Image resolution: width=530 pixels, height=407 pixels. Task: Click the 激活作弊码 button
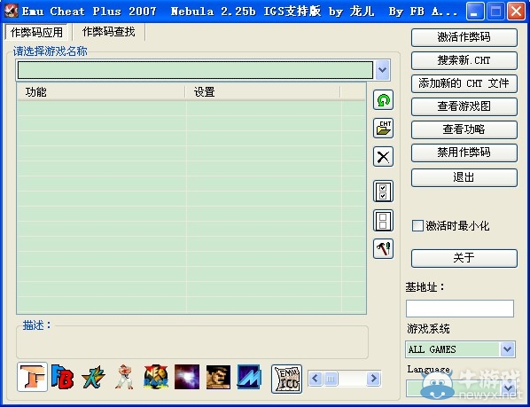(x=464, y=37)
